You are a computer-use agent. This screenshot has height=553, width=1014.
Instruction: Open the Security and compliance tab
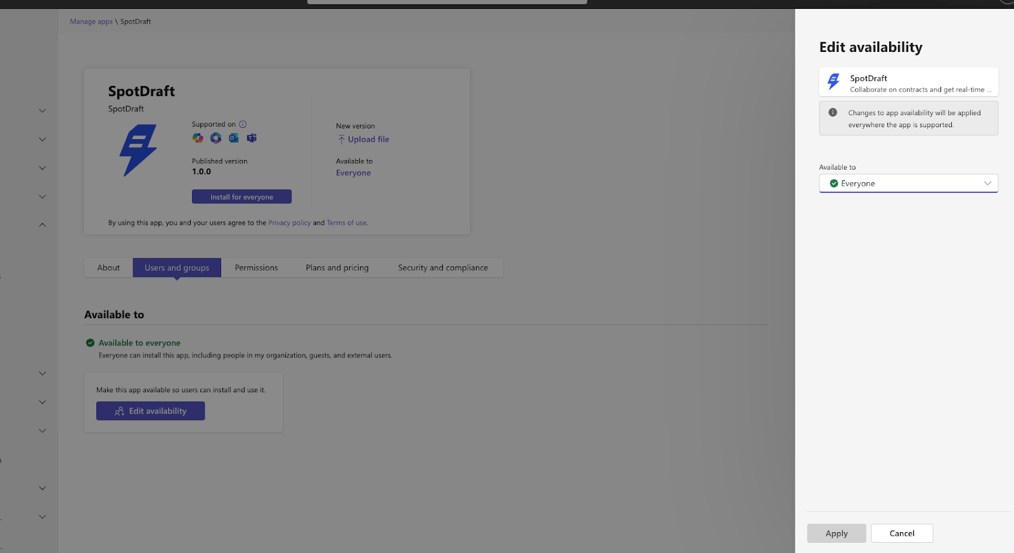[443, 268]
